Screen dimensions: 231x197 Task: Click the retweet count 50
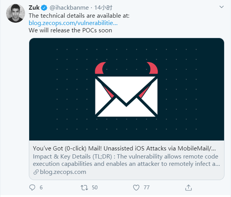pyautogui.click(x=94, y=187)
